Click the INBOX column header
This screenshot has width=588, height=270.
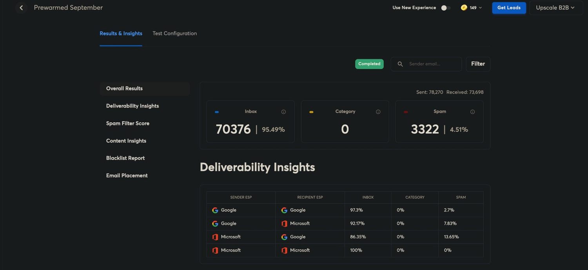pos(368,198)
